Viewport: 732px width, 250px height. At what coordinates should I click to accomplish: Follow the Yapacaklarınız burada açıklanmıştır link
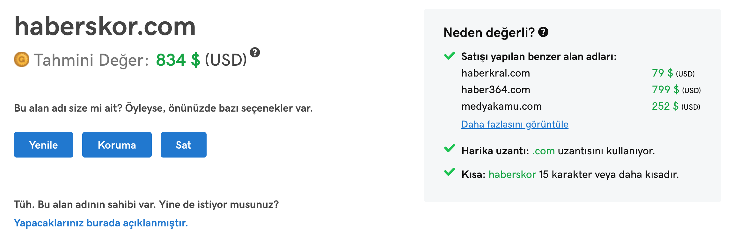click(x=101, y=223)
